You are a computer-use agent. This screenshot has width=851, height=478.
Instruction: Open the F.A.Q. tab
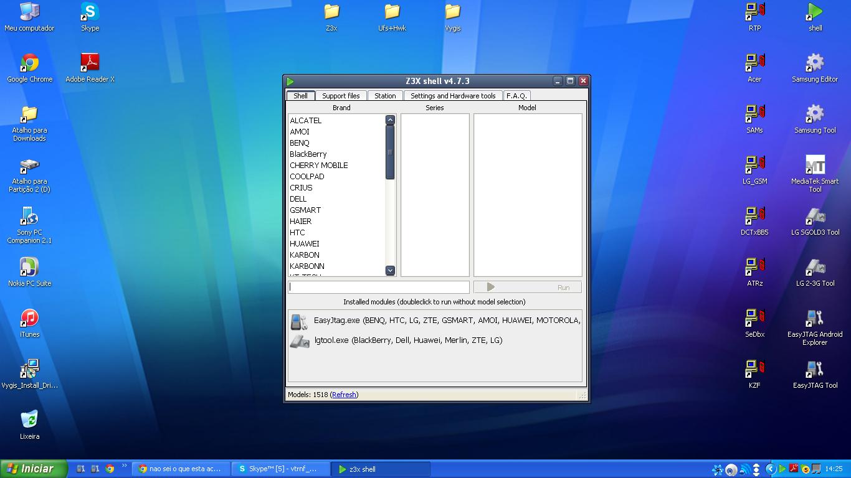[x=516, y=96]
